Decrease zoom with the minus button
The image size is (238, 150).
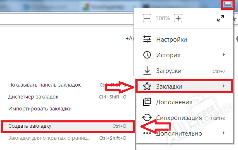(147, 18)
